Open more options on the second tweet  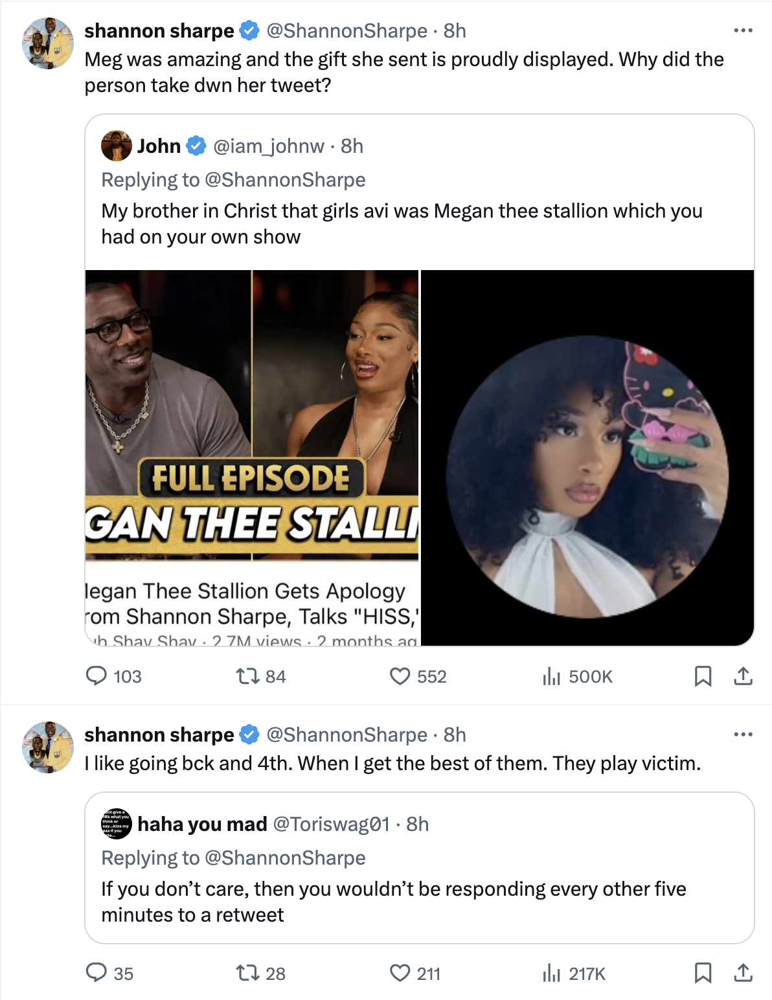pos(743,734)
